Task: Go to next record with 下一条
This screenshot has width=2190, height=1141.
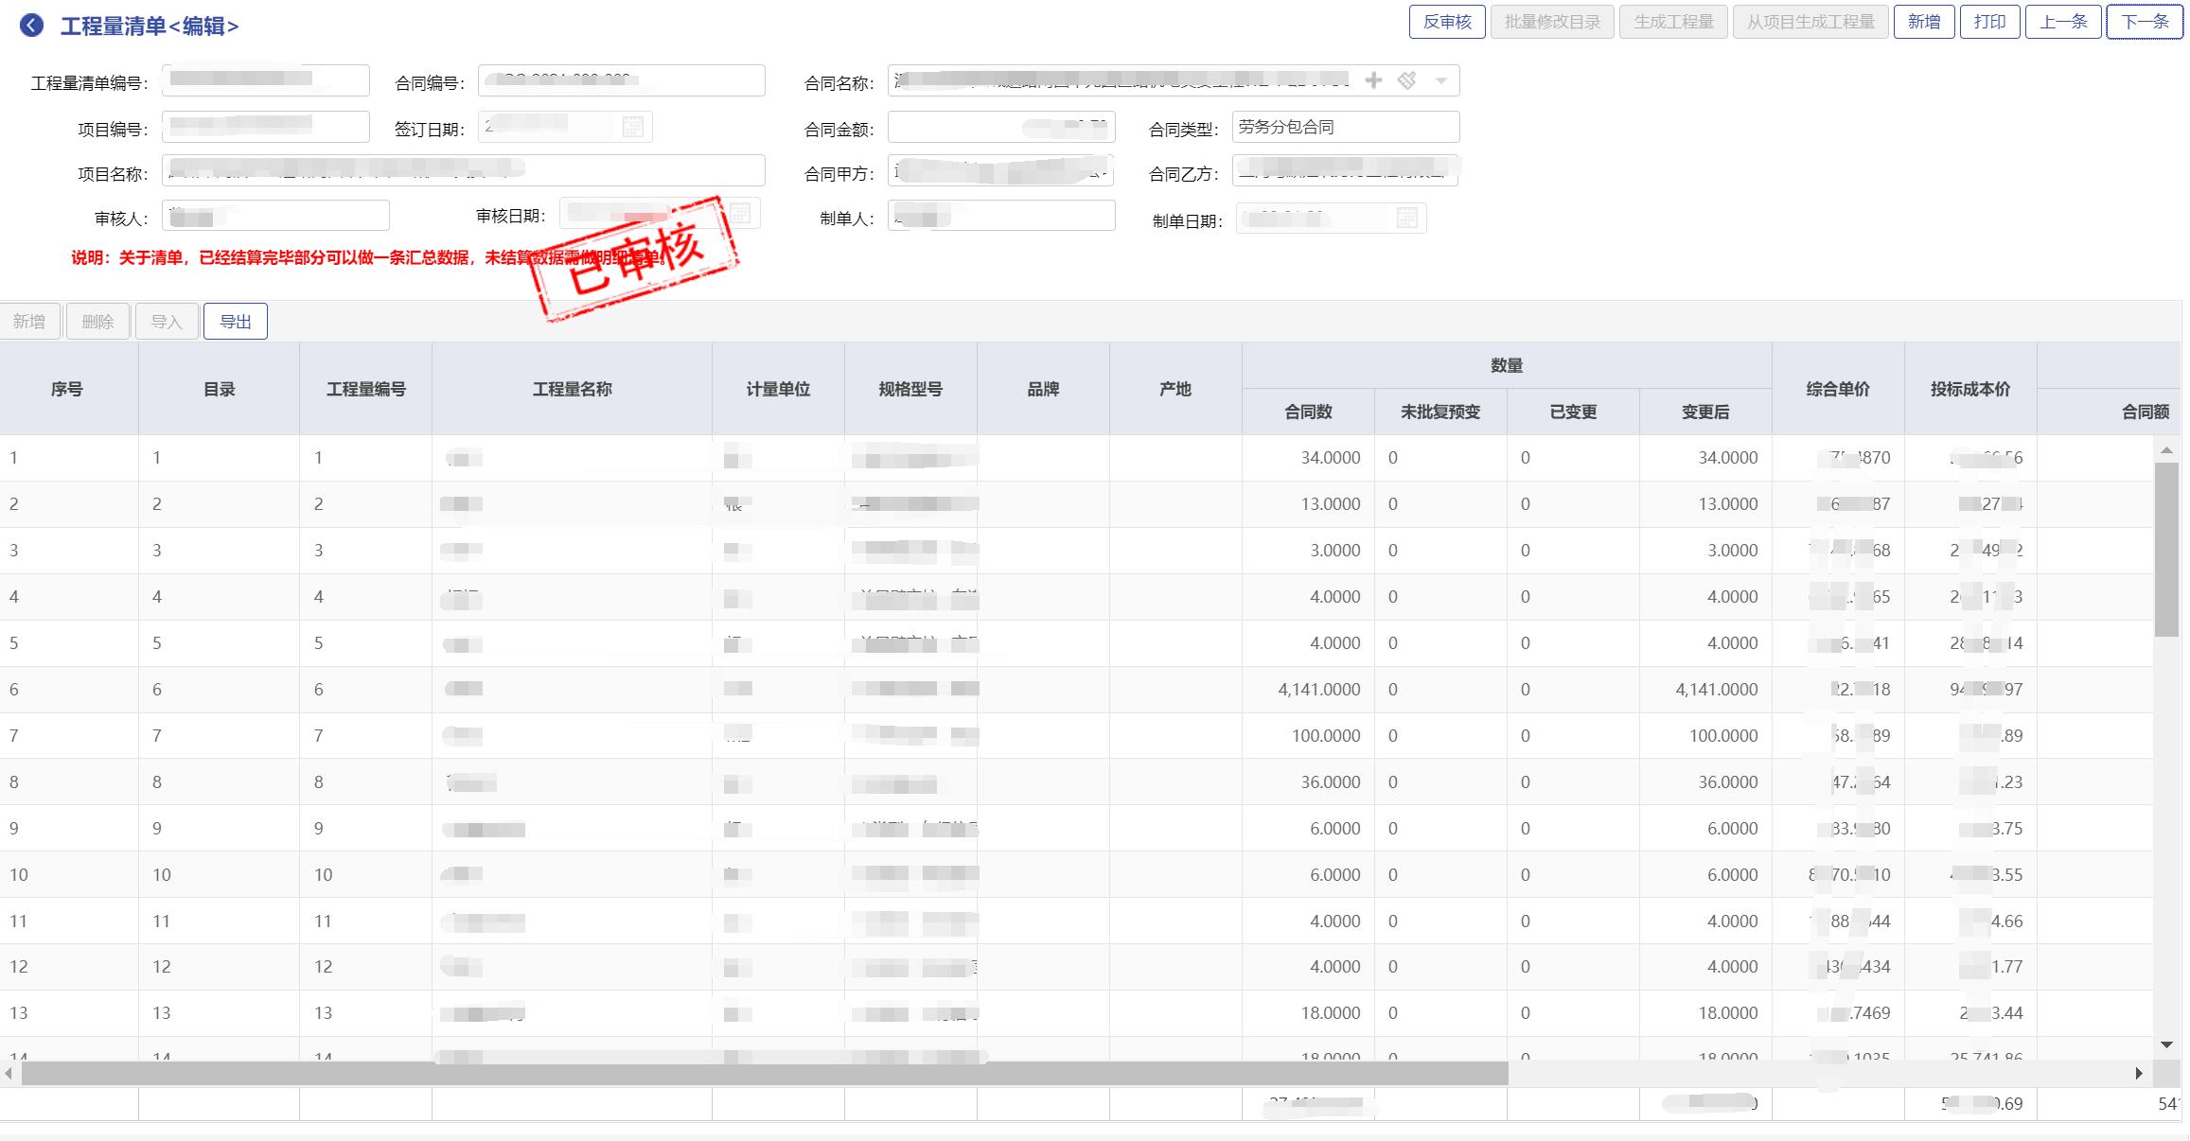Action: [x=2145, y=22]
